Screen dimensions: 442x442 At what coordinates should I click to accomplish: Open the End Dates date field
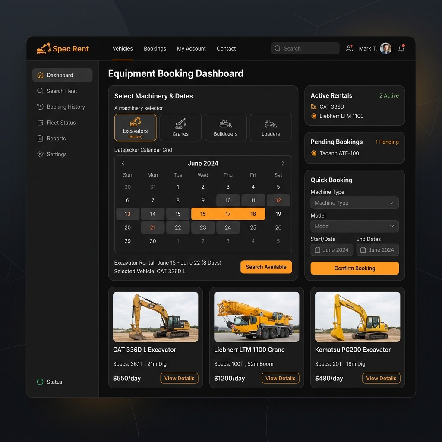[377, 250]
